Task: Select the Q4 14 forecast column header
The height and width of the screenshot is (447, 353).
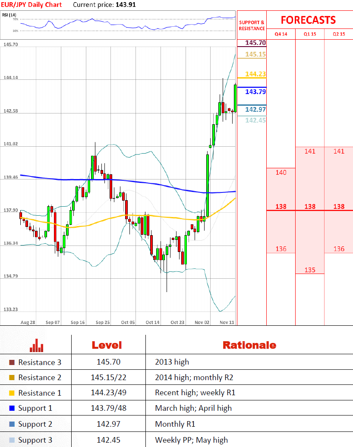Action: (x=281, y=34)
